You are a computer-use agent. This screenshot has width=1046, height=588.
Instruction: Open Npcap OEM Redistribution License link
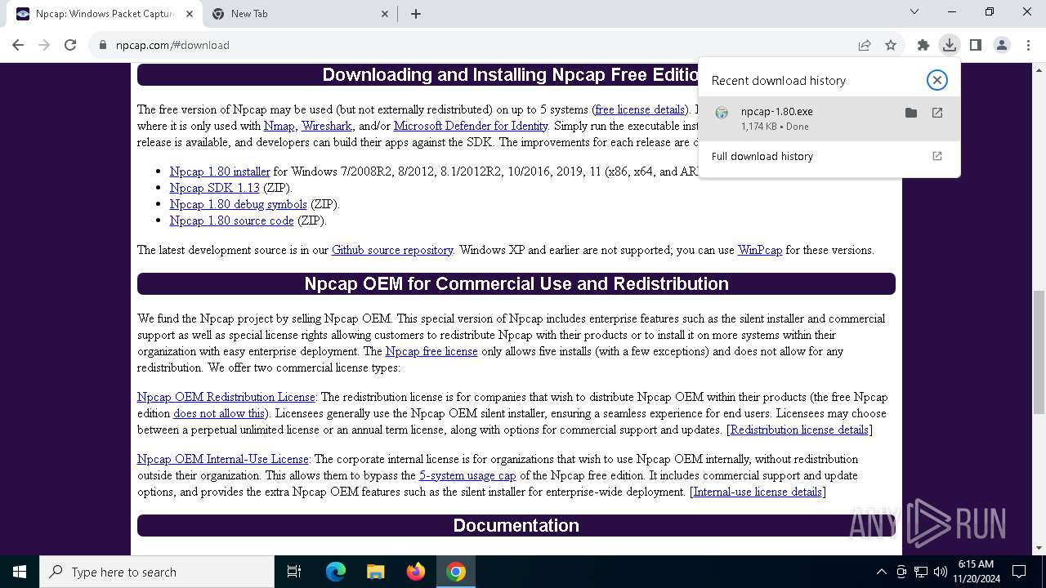tap(226, 397)
